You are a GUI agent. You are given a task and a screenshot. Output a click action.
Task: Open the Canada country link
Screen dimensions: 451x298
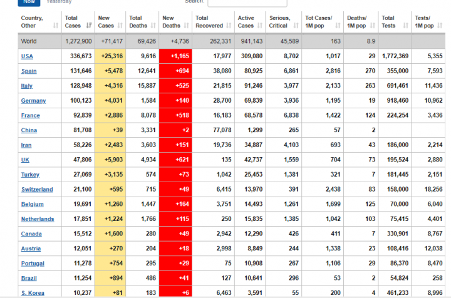pyautogui.click(x=31, y=234)
